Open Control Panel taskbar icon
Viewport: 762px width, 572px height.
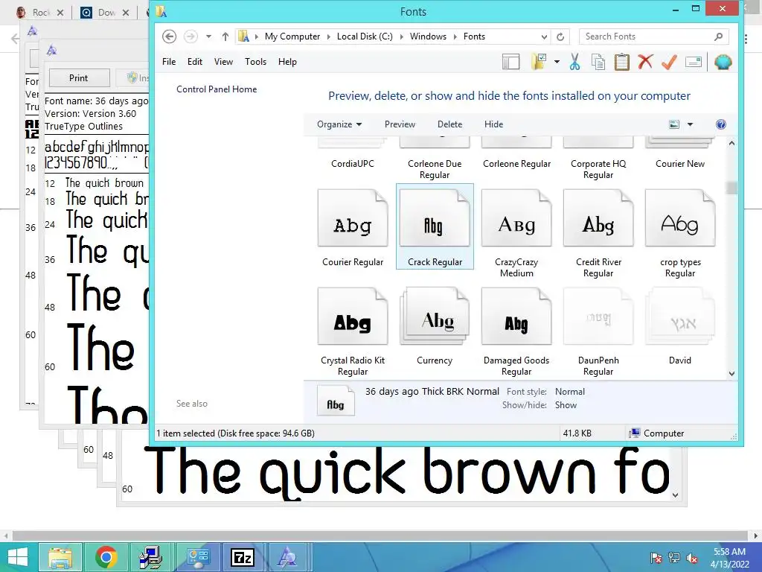[x=198, y=557]
